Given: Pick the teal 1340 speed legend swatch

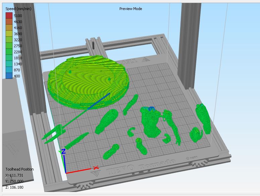Looking at the screenshot, I should (9, 64).
